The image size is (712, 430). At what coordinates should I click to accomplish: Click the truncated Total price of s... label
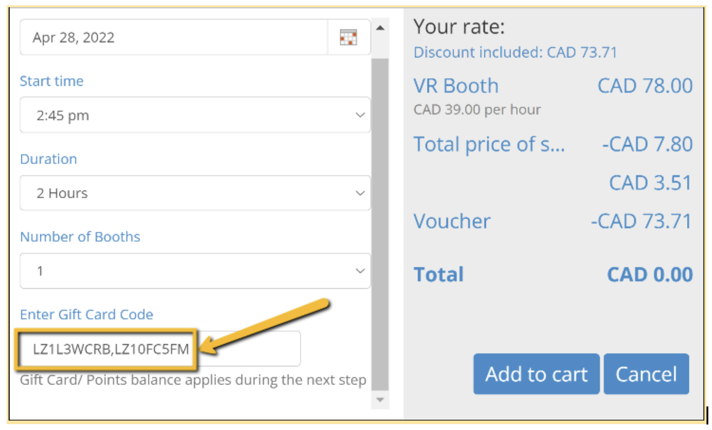coord(489,145)
